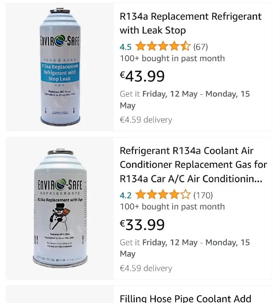Click the 4.5 rating number
Viewport: 278px width, 303px height.
pos(126,47)
